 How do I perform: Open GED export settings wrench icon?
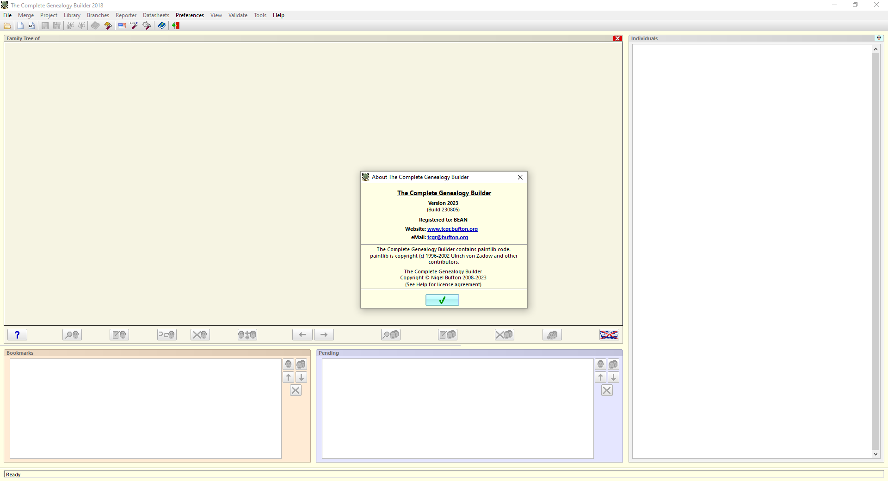coord(134,26)
